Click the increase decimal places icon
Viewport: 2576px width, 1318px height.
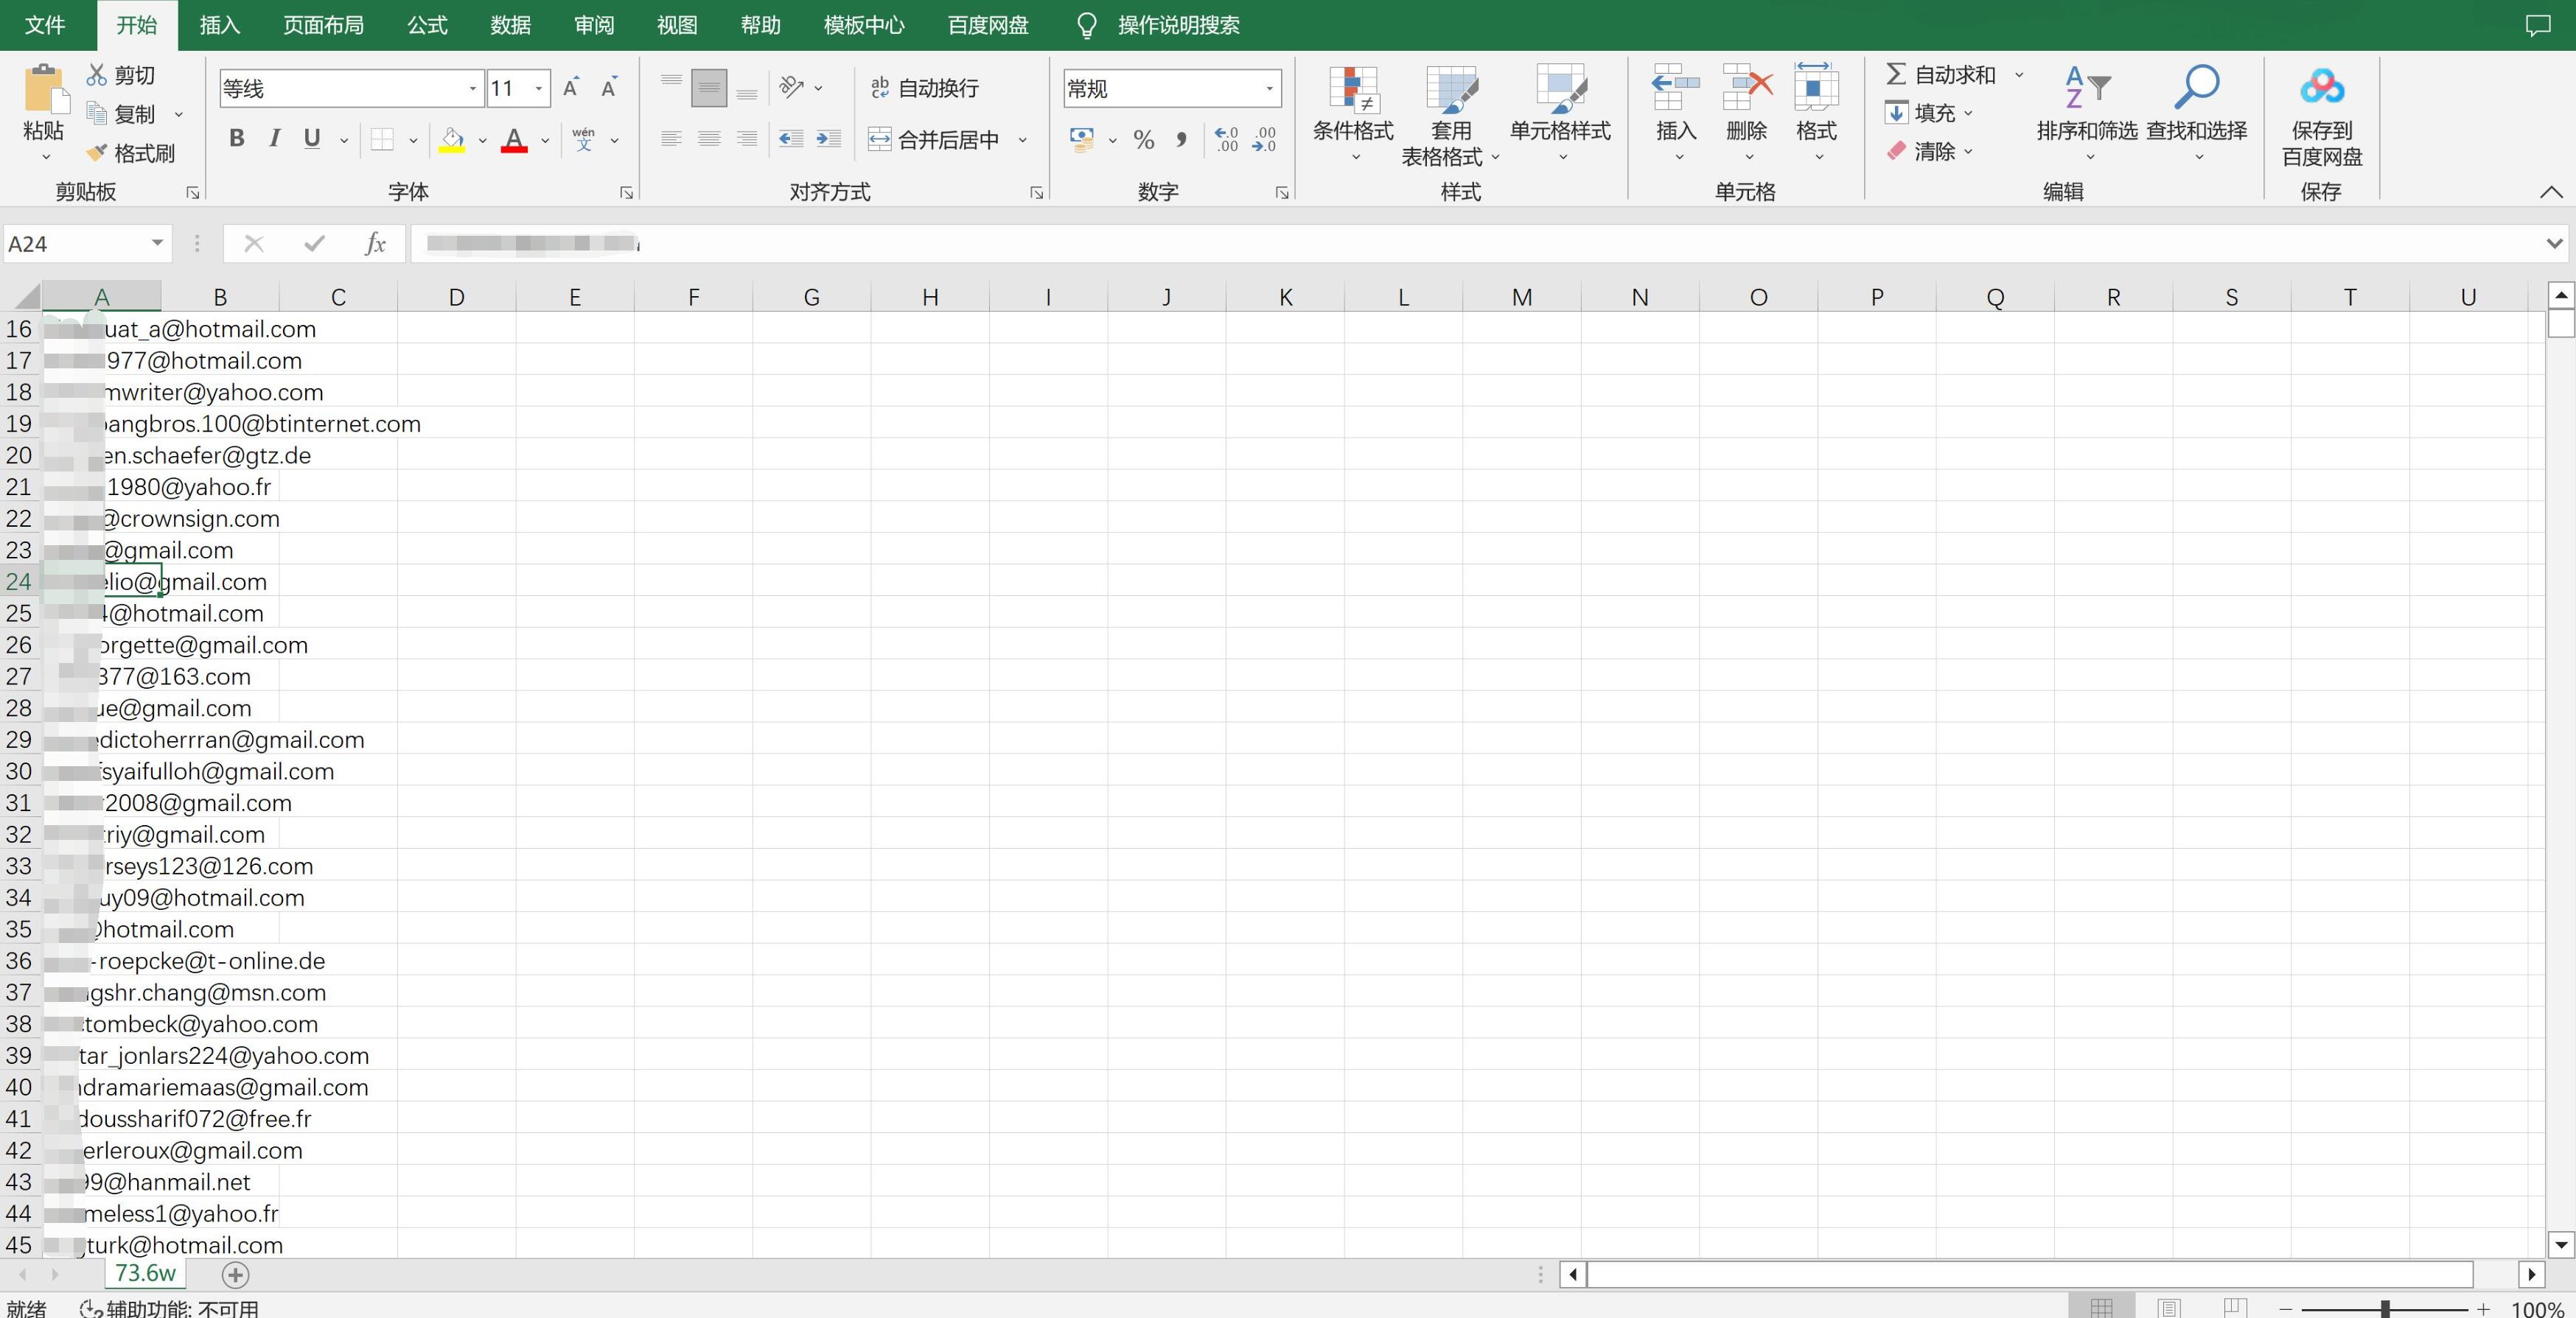point(1226,140)
